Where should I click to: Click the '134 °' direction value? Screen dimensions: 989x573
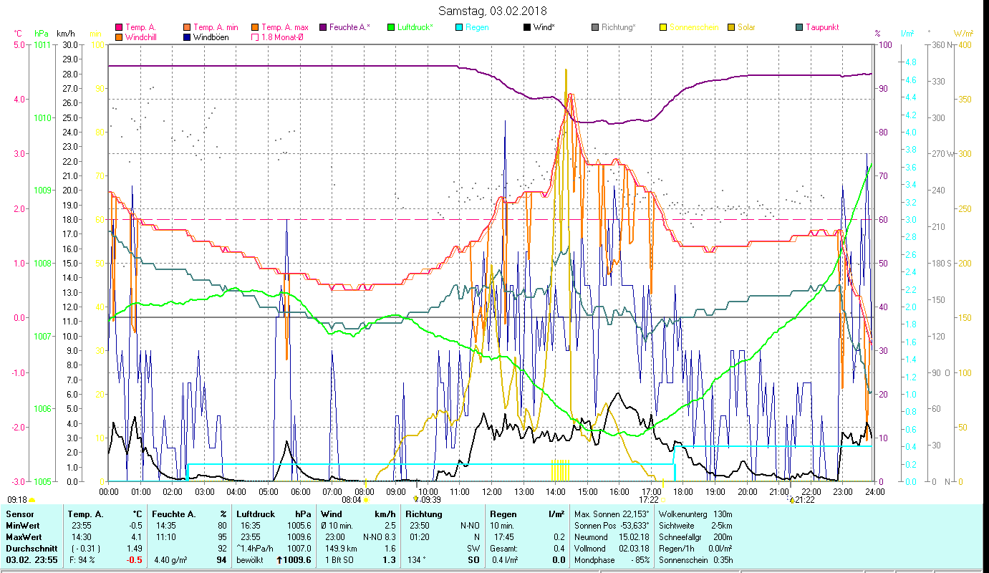[x=416, y=560]
